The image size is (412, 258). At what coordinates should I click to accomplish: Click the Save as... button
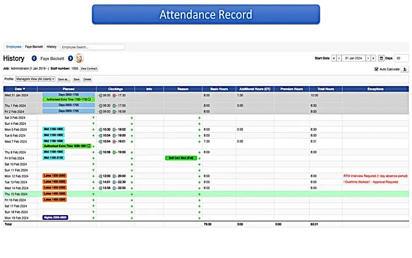click(64, 79)
